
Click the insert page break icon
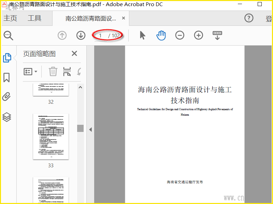pos(67,71)
